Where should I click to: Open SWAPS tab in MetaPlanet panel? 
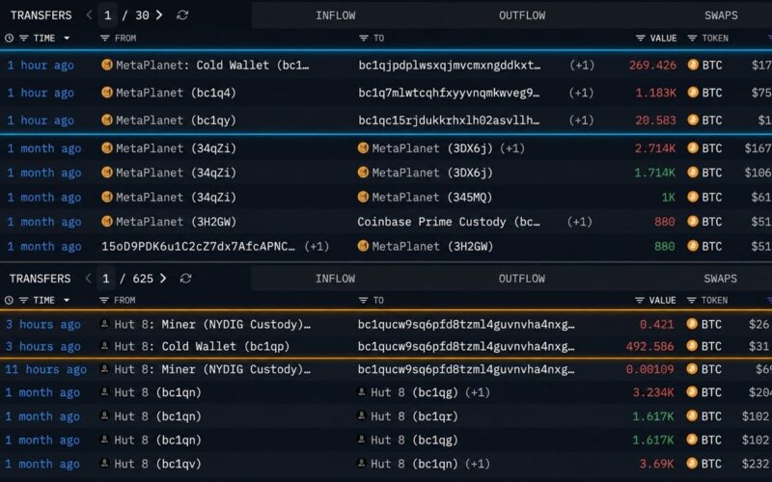(x=721, y=15)
